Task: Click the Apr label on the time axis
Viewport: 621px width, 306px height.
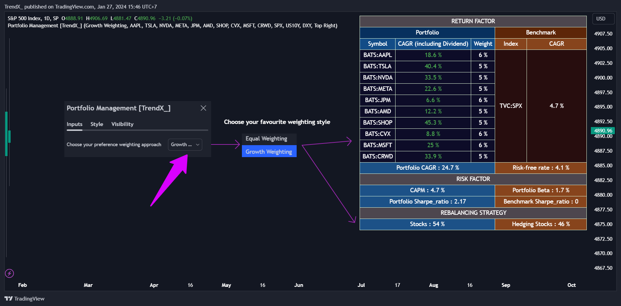Action: click(154, 285)
